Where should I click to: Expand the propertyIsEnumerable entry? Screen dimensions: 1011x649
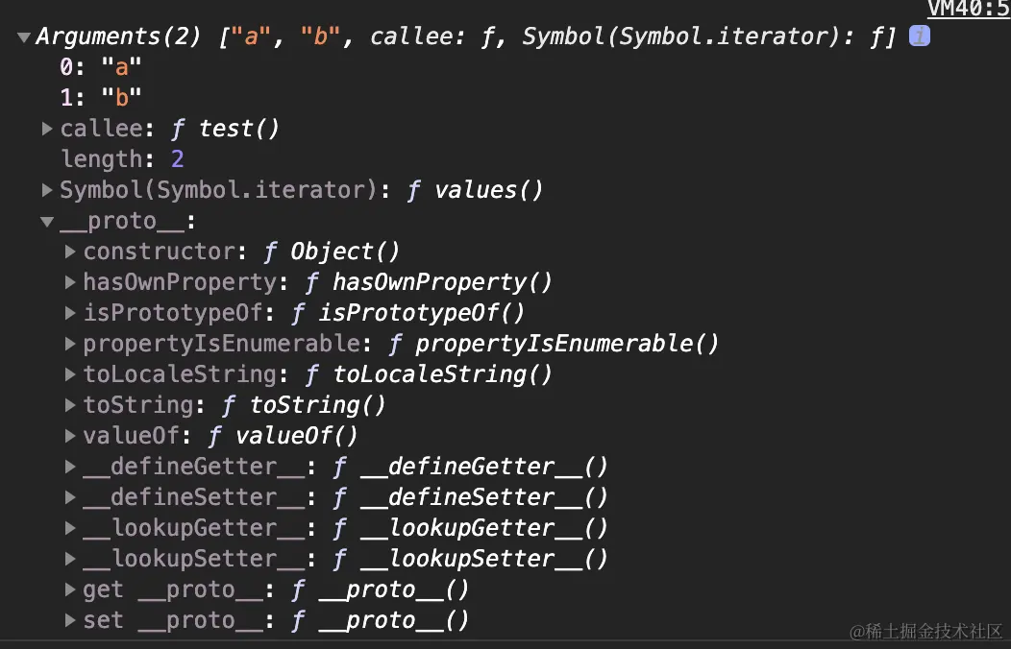click(71, 344)
